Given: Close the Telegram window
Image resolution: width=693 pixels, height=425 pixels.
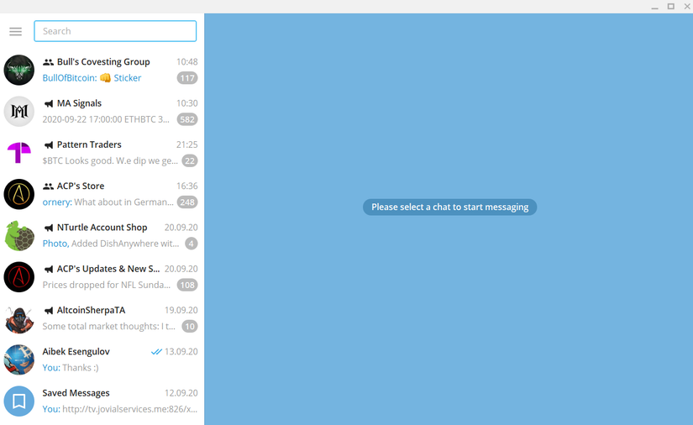Looking at the screenshot, I should [687, 6].
